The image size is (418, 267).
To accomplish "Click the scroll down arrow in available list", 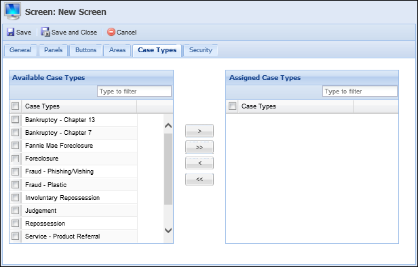I will 168,230.
